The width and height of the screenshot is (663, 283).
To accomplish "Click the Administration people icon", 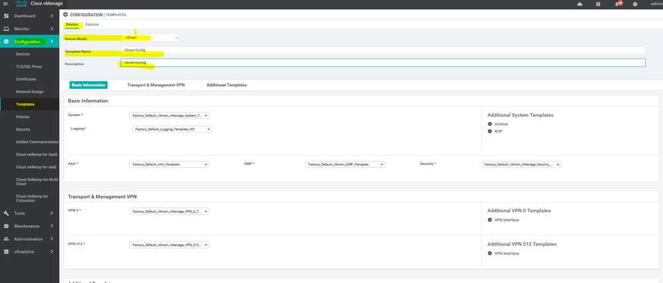I will click(7, 239).
